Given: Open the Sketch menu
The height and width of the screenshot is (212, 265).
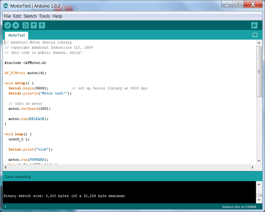Looking at the screenshot, I should point(30,16).
